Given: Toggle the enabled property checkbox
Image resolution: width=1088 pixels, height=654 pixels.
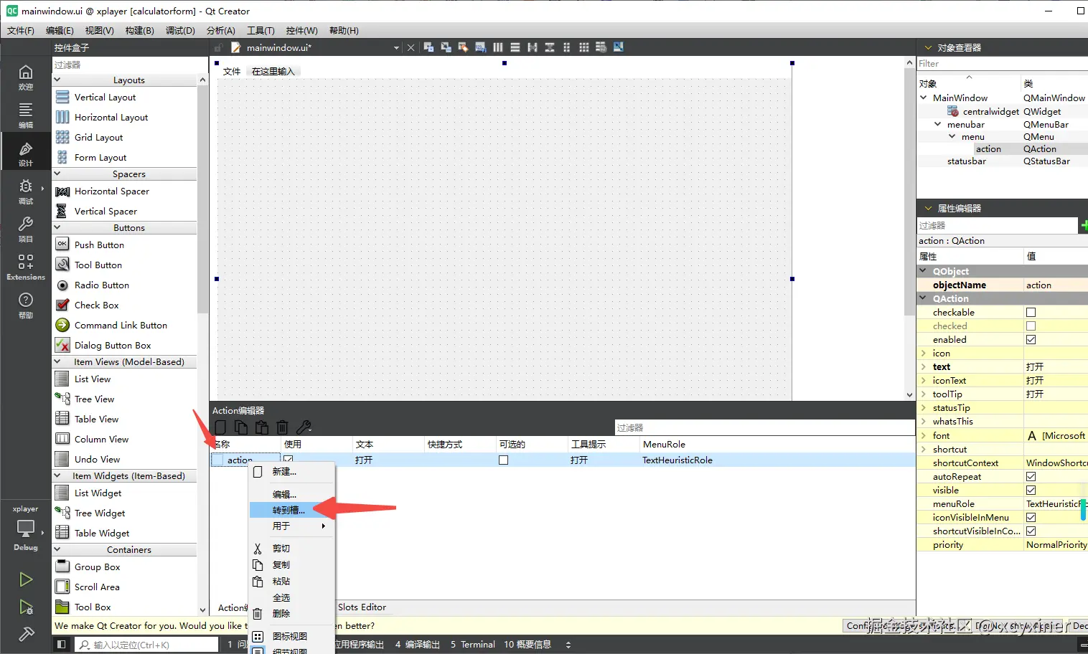Looking at the screenshot, I should click(1031, 340).
